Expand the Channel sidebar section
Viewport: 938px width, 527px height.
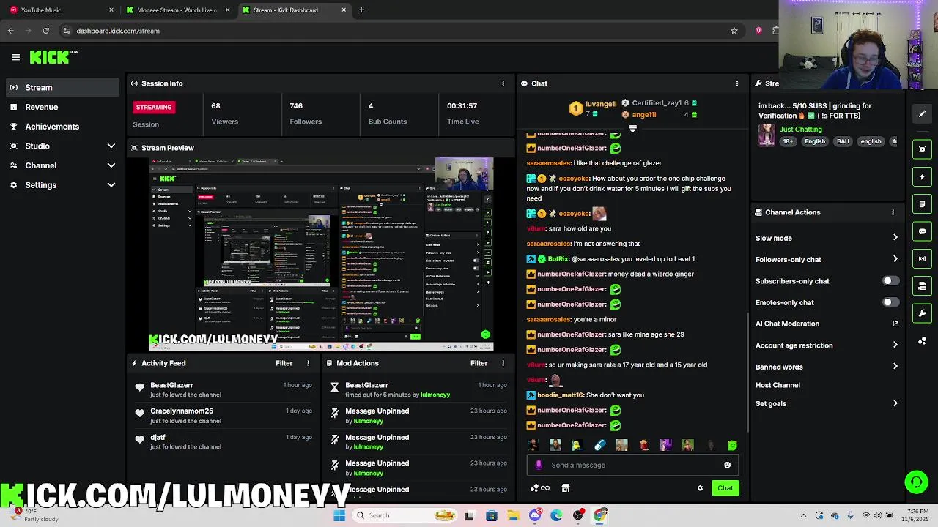click(111, 165)
